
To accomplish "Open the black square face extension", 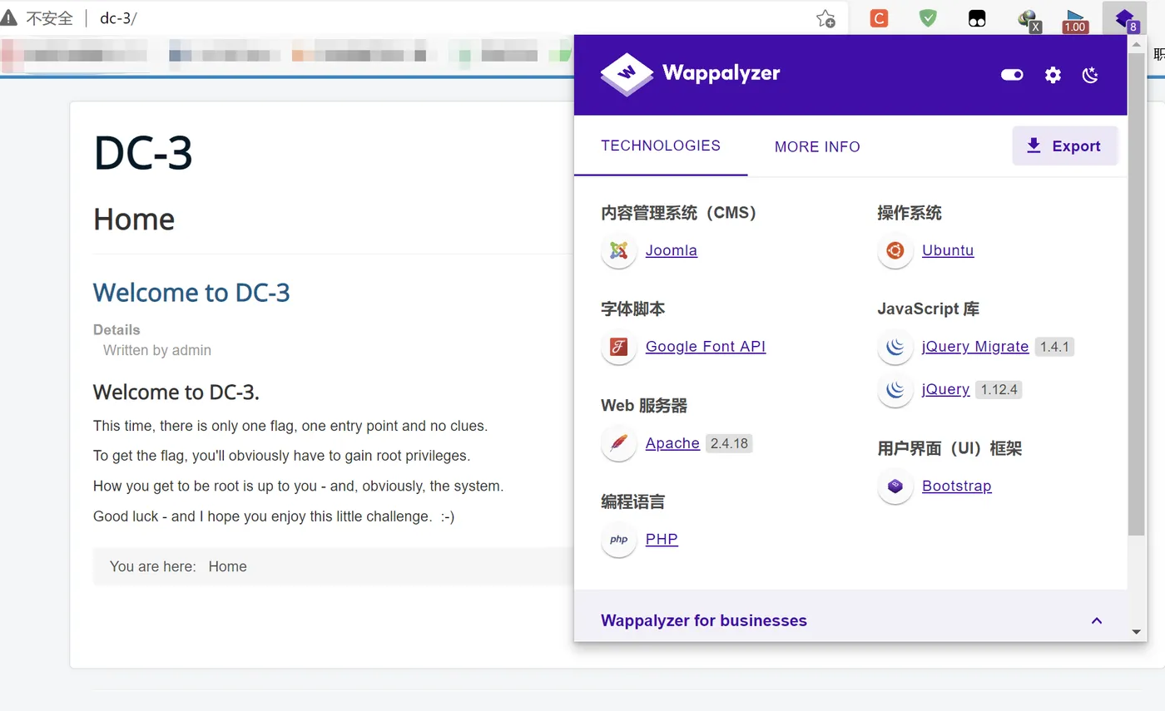I will 977,18.
